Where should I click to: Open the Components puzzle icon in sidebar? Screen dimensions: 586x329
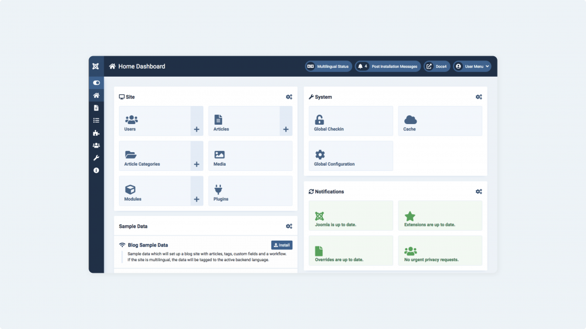pos(96,133)
